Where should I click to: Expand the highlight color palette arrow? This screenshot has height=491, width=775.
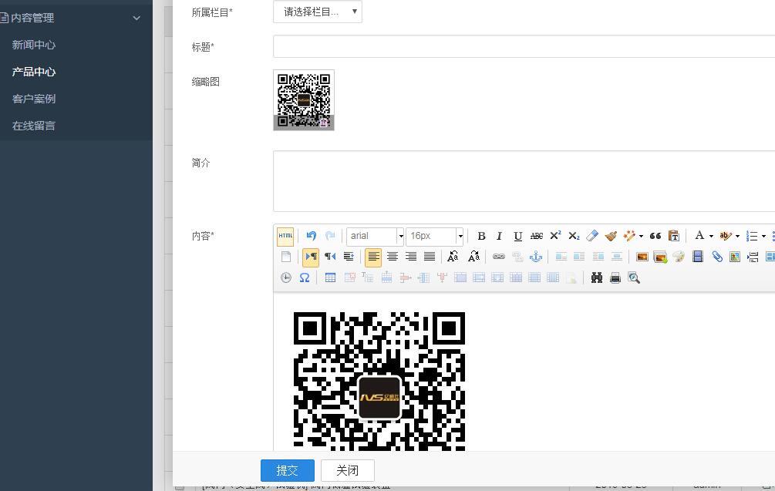click(737, 236)
